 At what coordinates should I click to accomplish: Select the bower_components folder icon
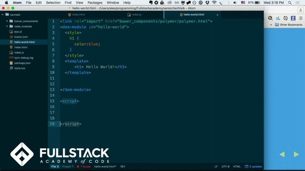pyautogui.click(x=11, y=21)
